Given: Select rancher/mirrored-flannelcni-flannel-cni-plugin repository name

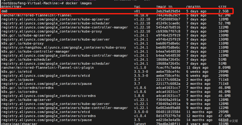Looking at the screenshot, I should pos(47,67).
